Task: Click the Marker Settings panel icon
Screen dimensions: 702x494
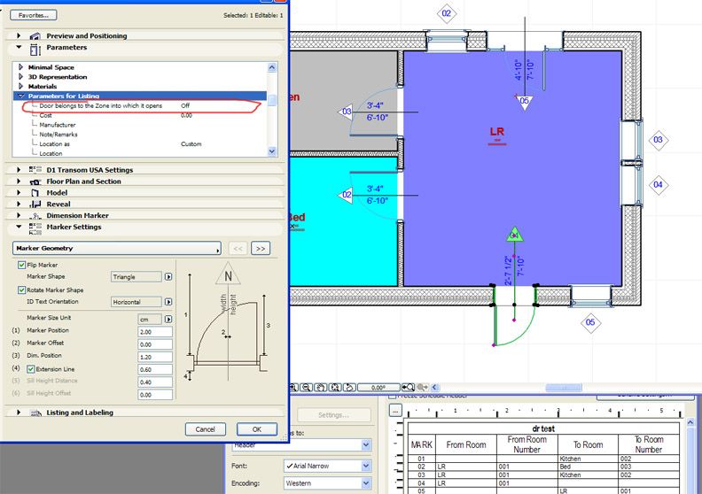Action: [35, 229]
